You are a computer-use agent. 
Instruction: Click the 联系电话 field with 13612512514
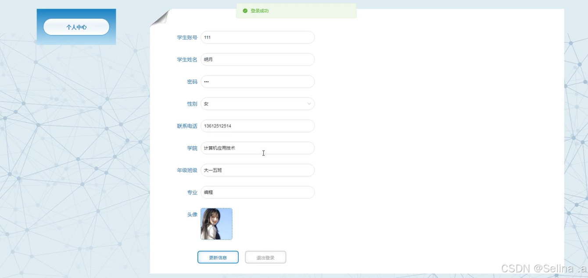coord(258,126)
